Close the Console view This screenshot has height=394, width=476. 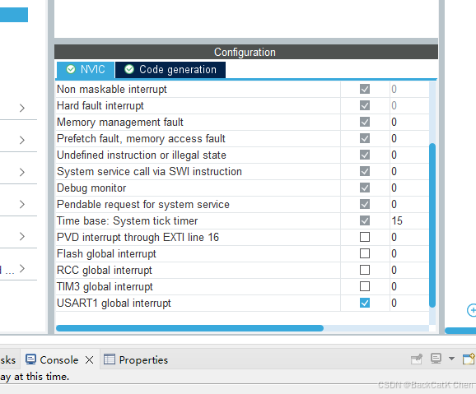89,360
